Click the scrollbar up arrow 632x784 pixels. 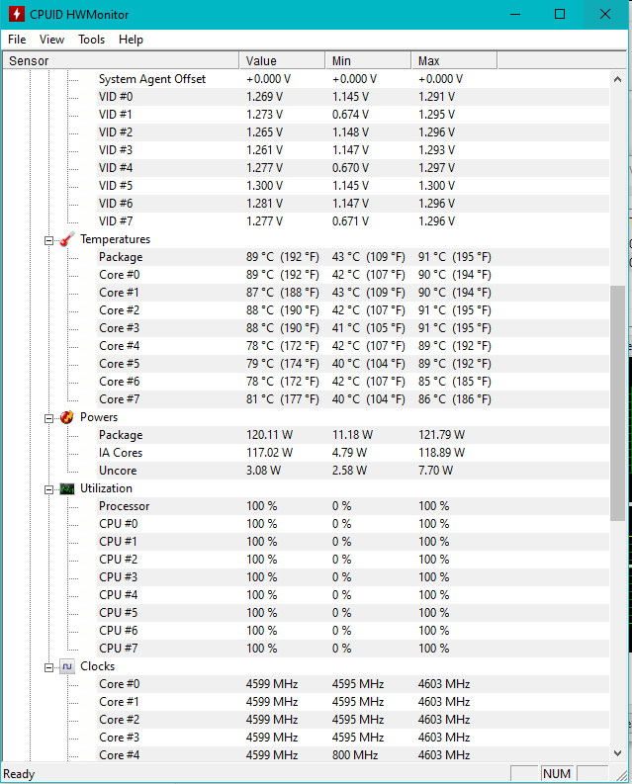617,79
